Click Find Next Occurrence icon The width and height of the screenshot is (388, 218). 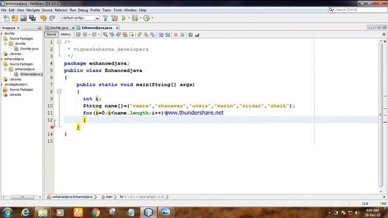click(118, 35)
